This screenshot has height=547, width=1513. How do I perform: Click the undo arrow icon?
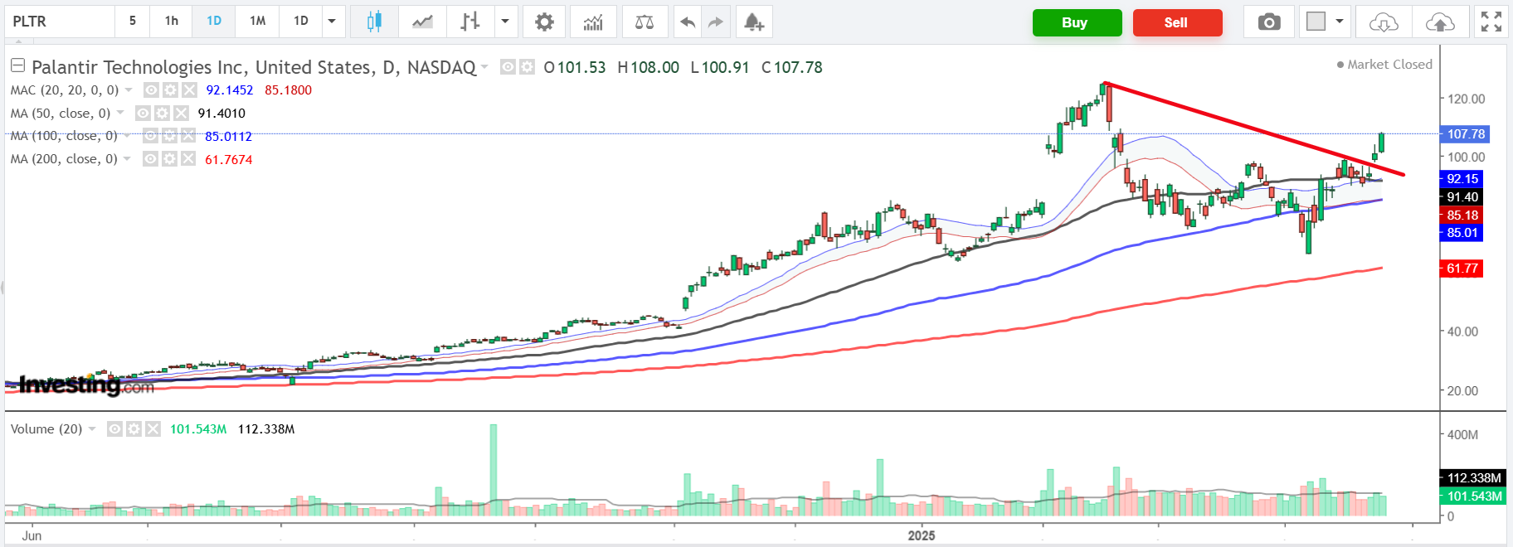687,22
